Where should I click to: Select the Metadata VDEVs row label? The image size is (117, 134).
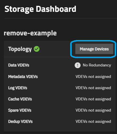[x=23, y=76]
